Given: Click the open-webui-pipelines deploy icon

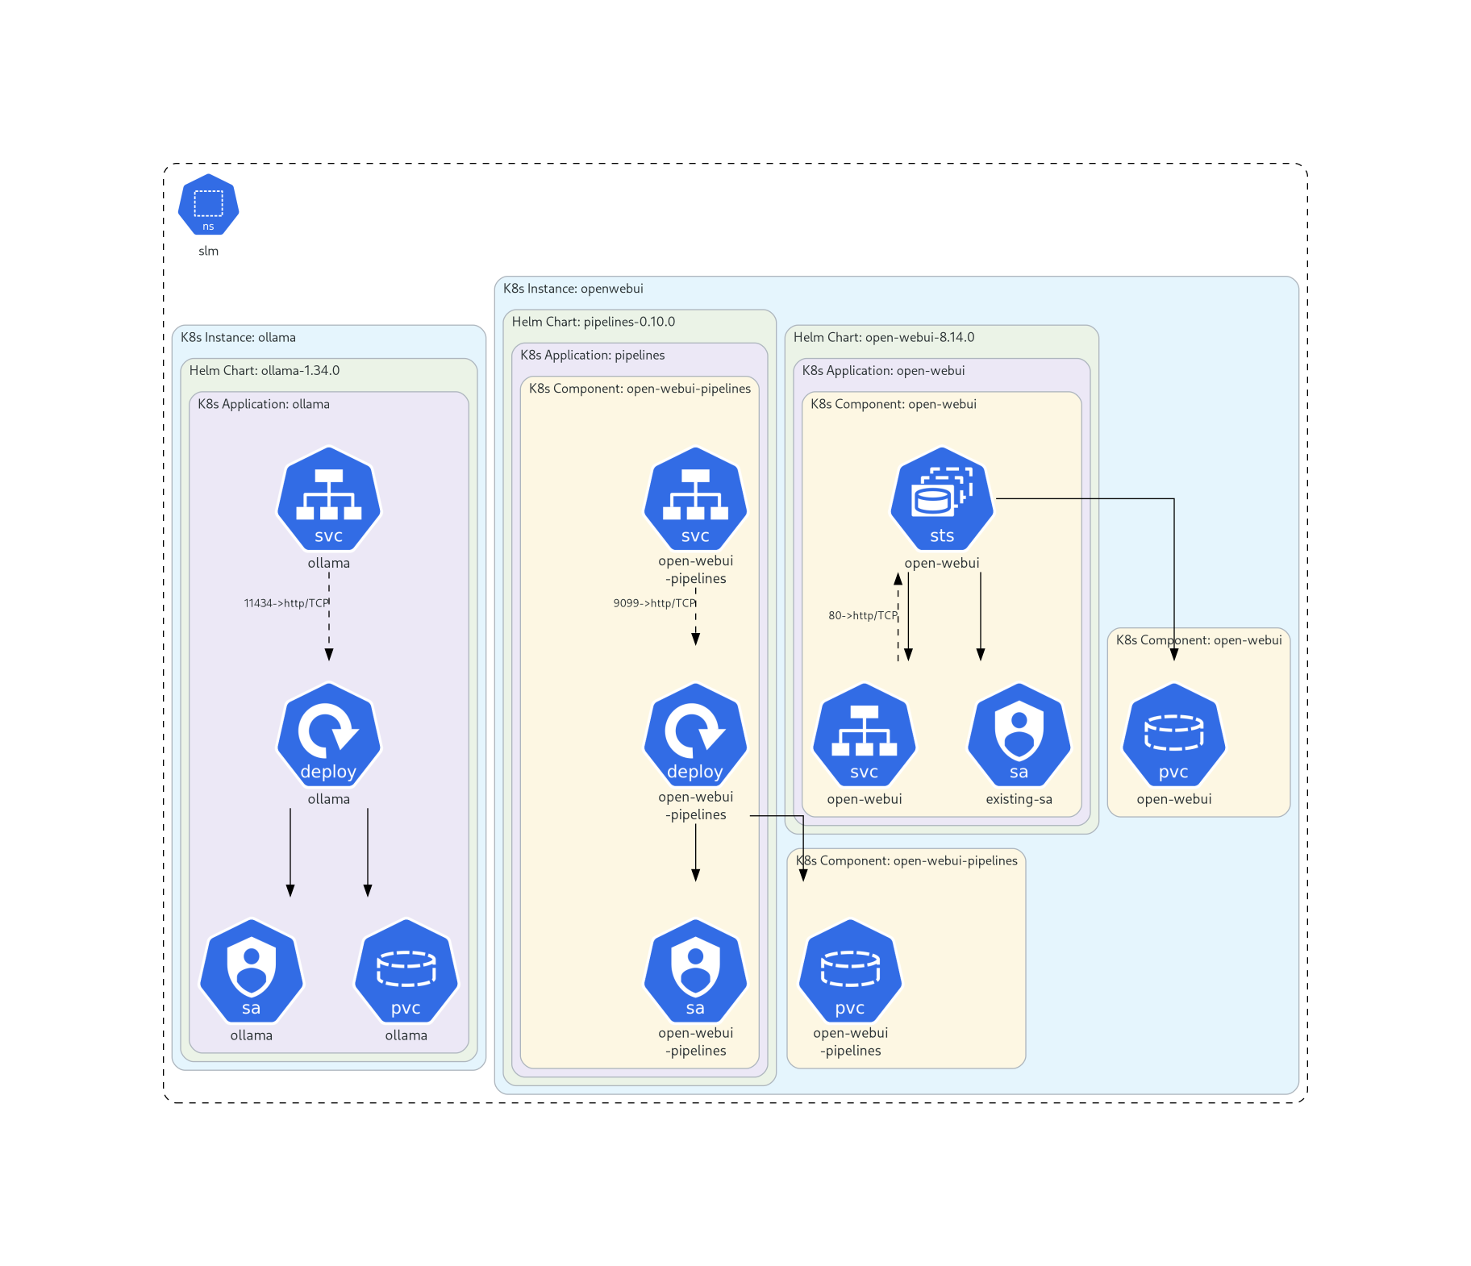Looking at the screenshot, I should (x=695, y=735).
